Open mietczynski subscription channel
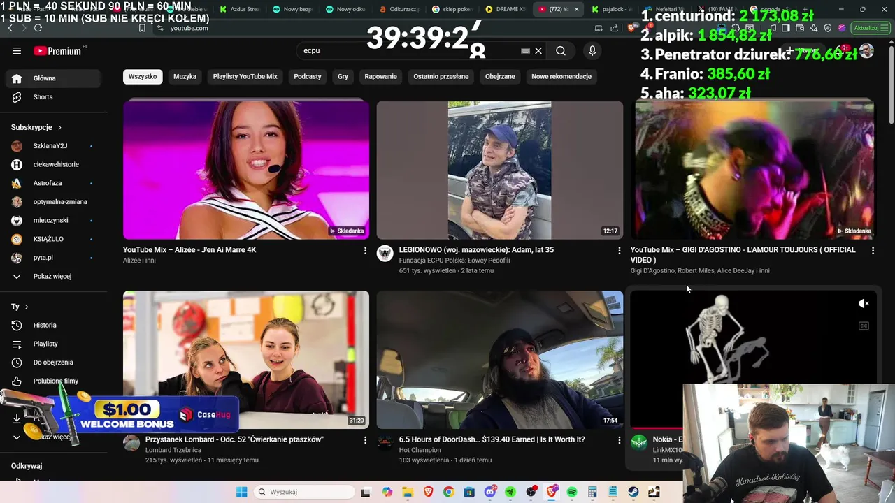This screenshot has height=503, width=895. pos(55,220)
